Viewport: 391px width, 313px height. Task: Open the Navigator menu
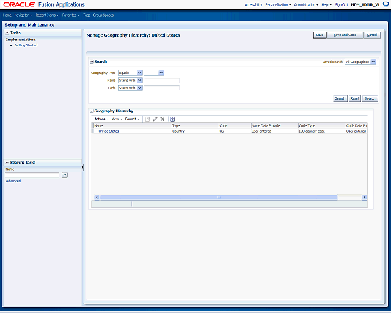click(23, 15)
